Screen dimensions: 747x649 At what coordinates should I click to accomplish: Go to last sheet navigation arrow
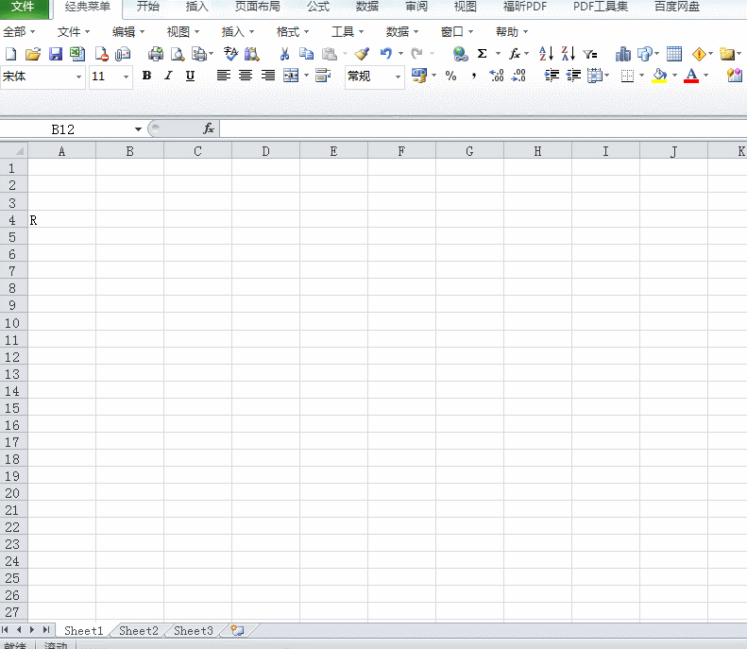pos(46,630)
